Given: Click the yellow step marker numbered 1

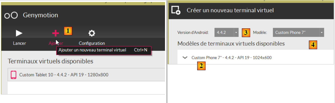Looking at the screenshot, I should tap(68, 31).
